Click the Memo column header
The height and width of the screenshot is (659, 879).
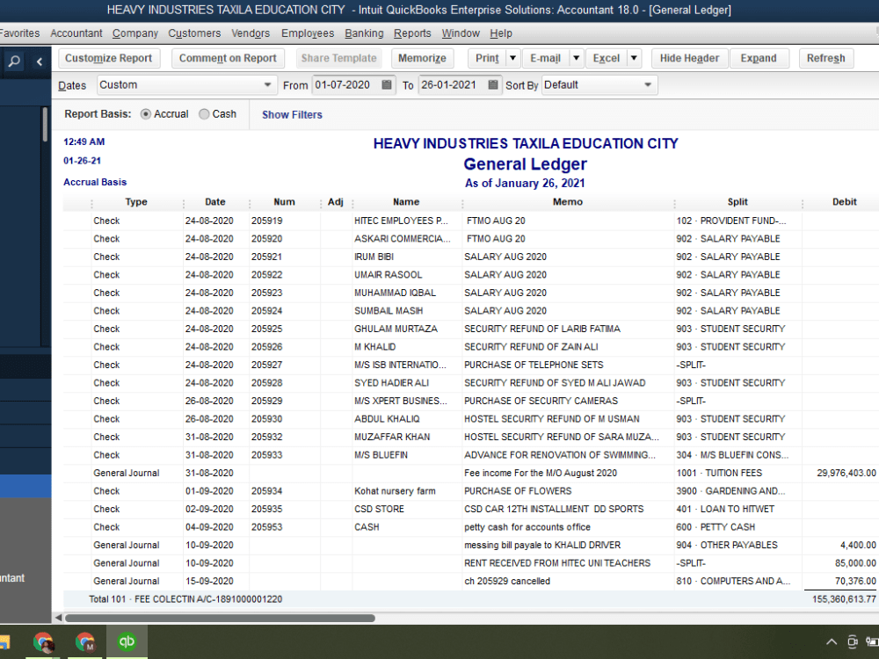point(568,202)
